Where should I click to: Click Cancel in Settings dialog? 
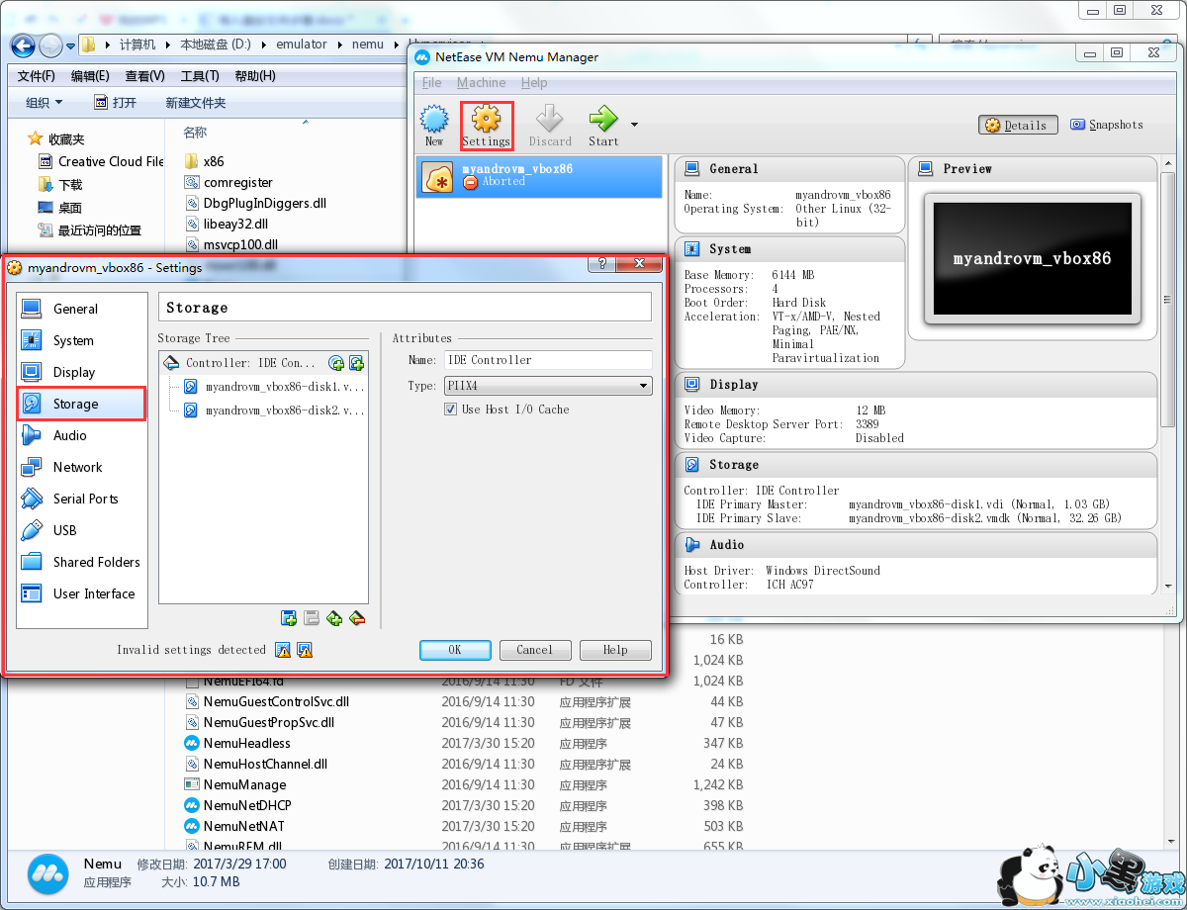534,650
